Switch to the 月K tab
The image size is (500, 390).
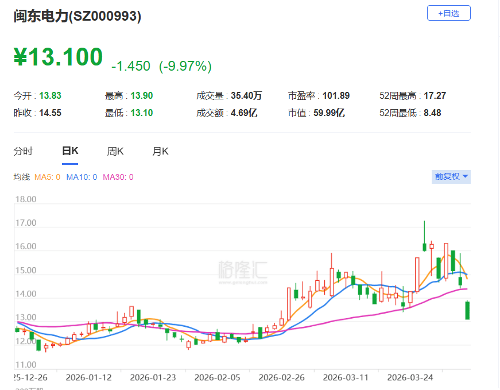click(x=159, y=151)
